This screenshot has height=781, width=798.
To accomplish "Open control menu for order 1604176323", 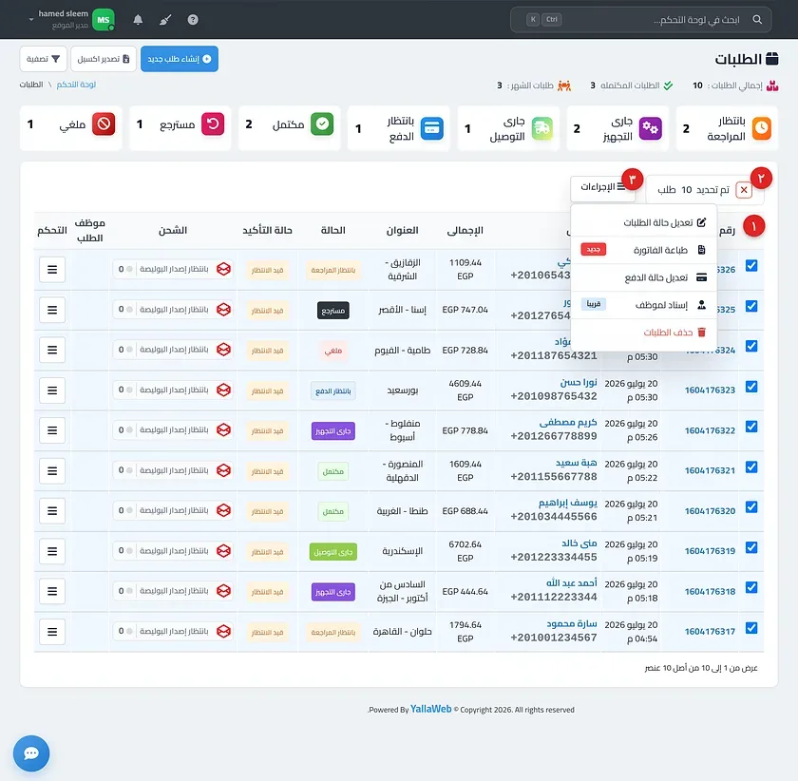I will [52, 390].
